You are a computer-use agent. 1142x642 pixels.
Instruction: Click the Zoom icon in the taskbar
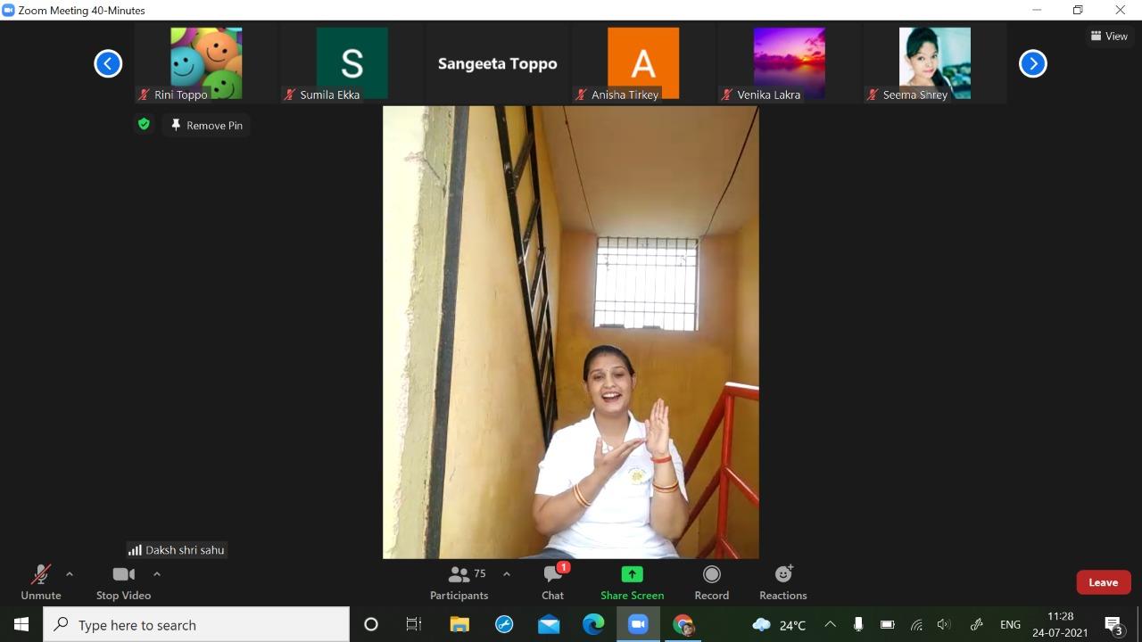pos(638,624)
